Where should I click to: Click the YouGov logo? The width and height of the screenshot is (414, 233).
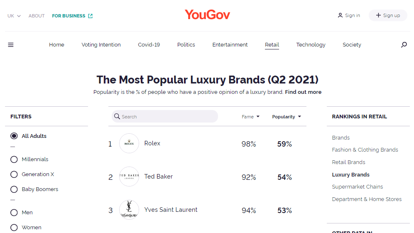tap(207, 15)
